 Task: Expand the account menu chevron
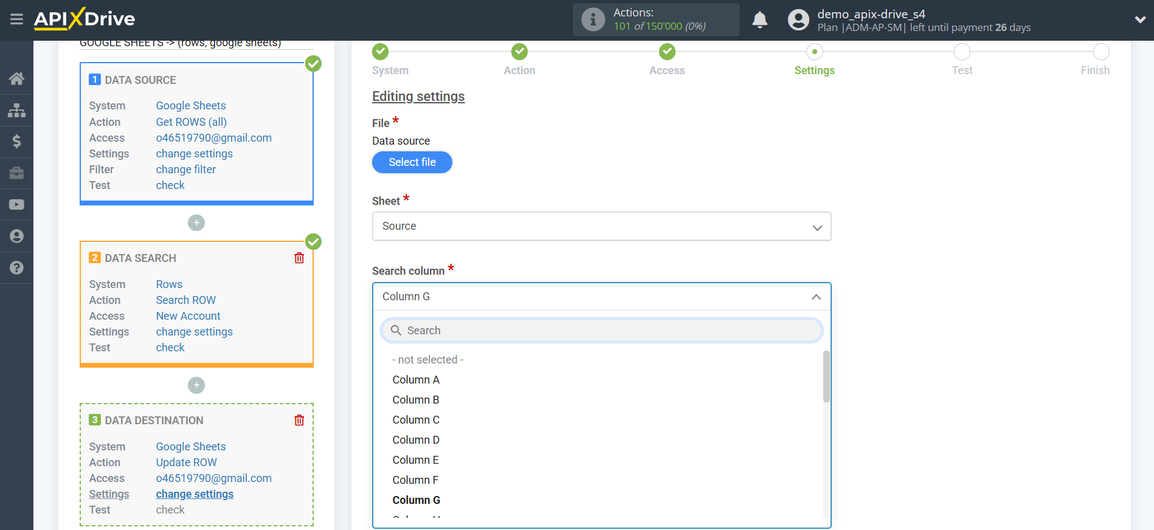pyautogui.click(x=1140, y=19)
